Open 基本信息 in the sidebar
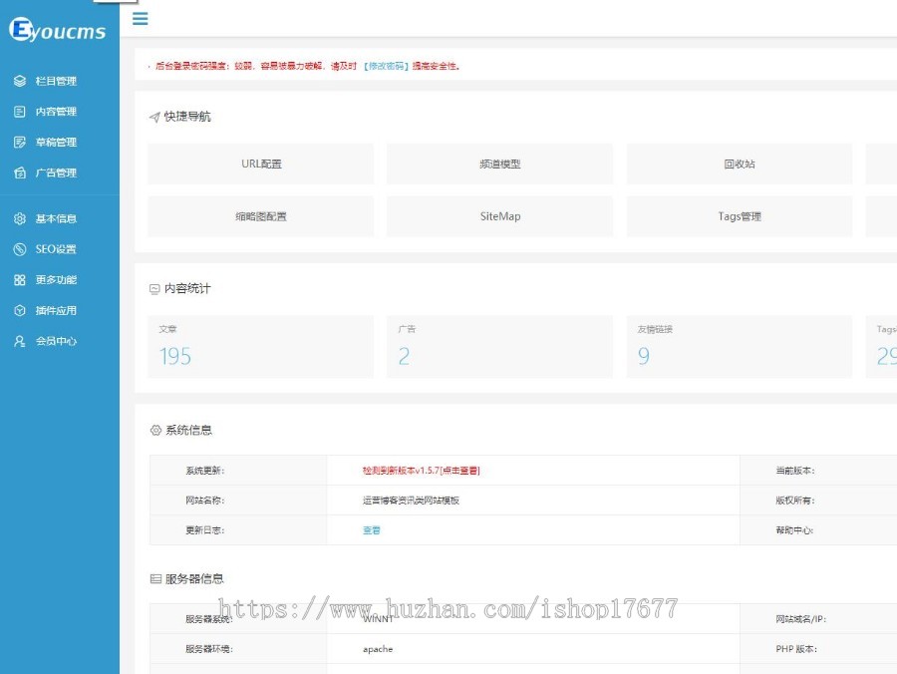The image size is (897, 674). point(56,218)
